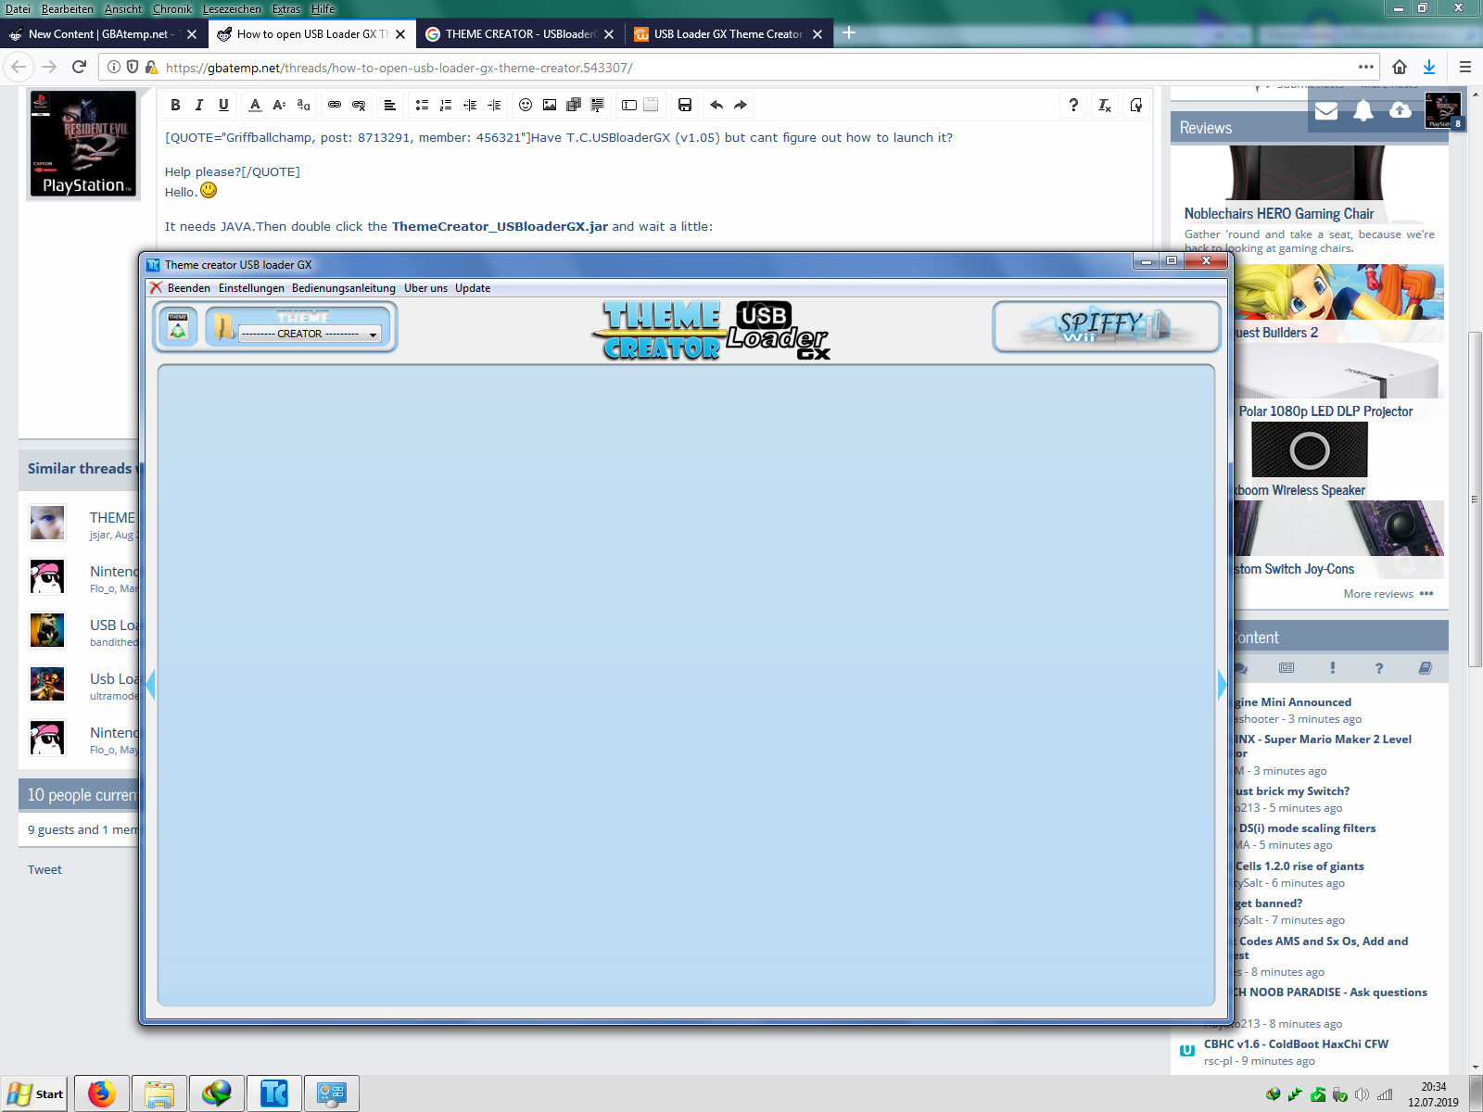Open the text alignment dropdown

390,105
